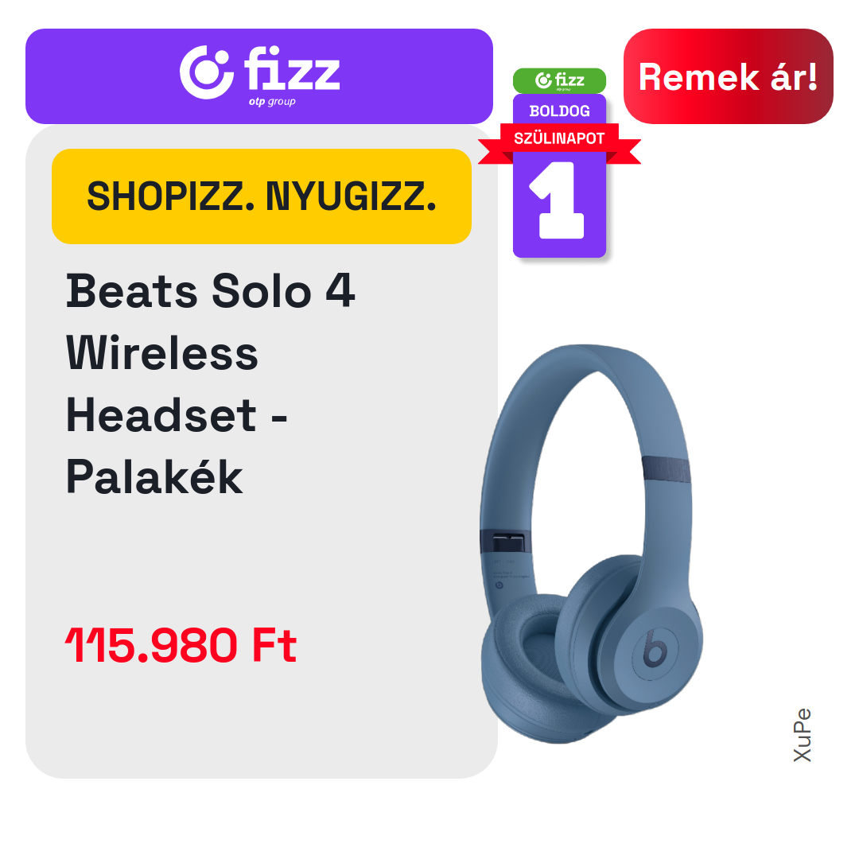The image size is (859, 859).
Task: Click the circular fizz emblem icon
Action: coord(206,72)
